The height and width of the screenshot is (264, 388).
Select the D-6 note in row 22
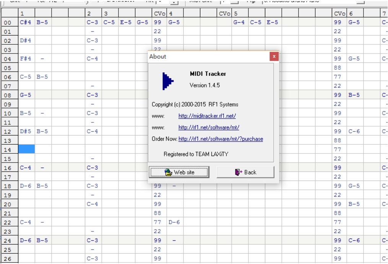pos(174,222)
